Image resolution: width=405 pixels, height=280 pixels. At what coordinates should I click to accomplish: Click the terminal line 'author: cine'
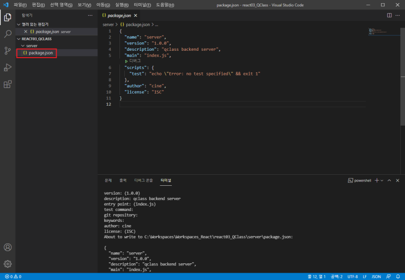click(117, 226)
